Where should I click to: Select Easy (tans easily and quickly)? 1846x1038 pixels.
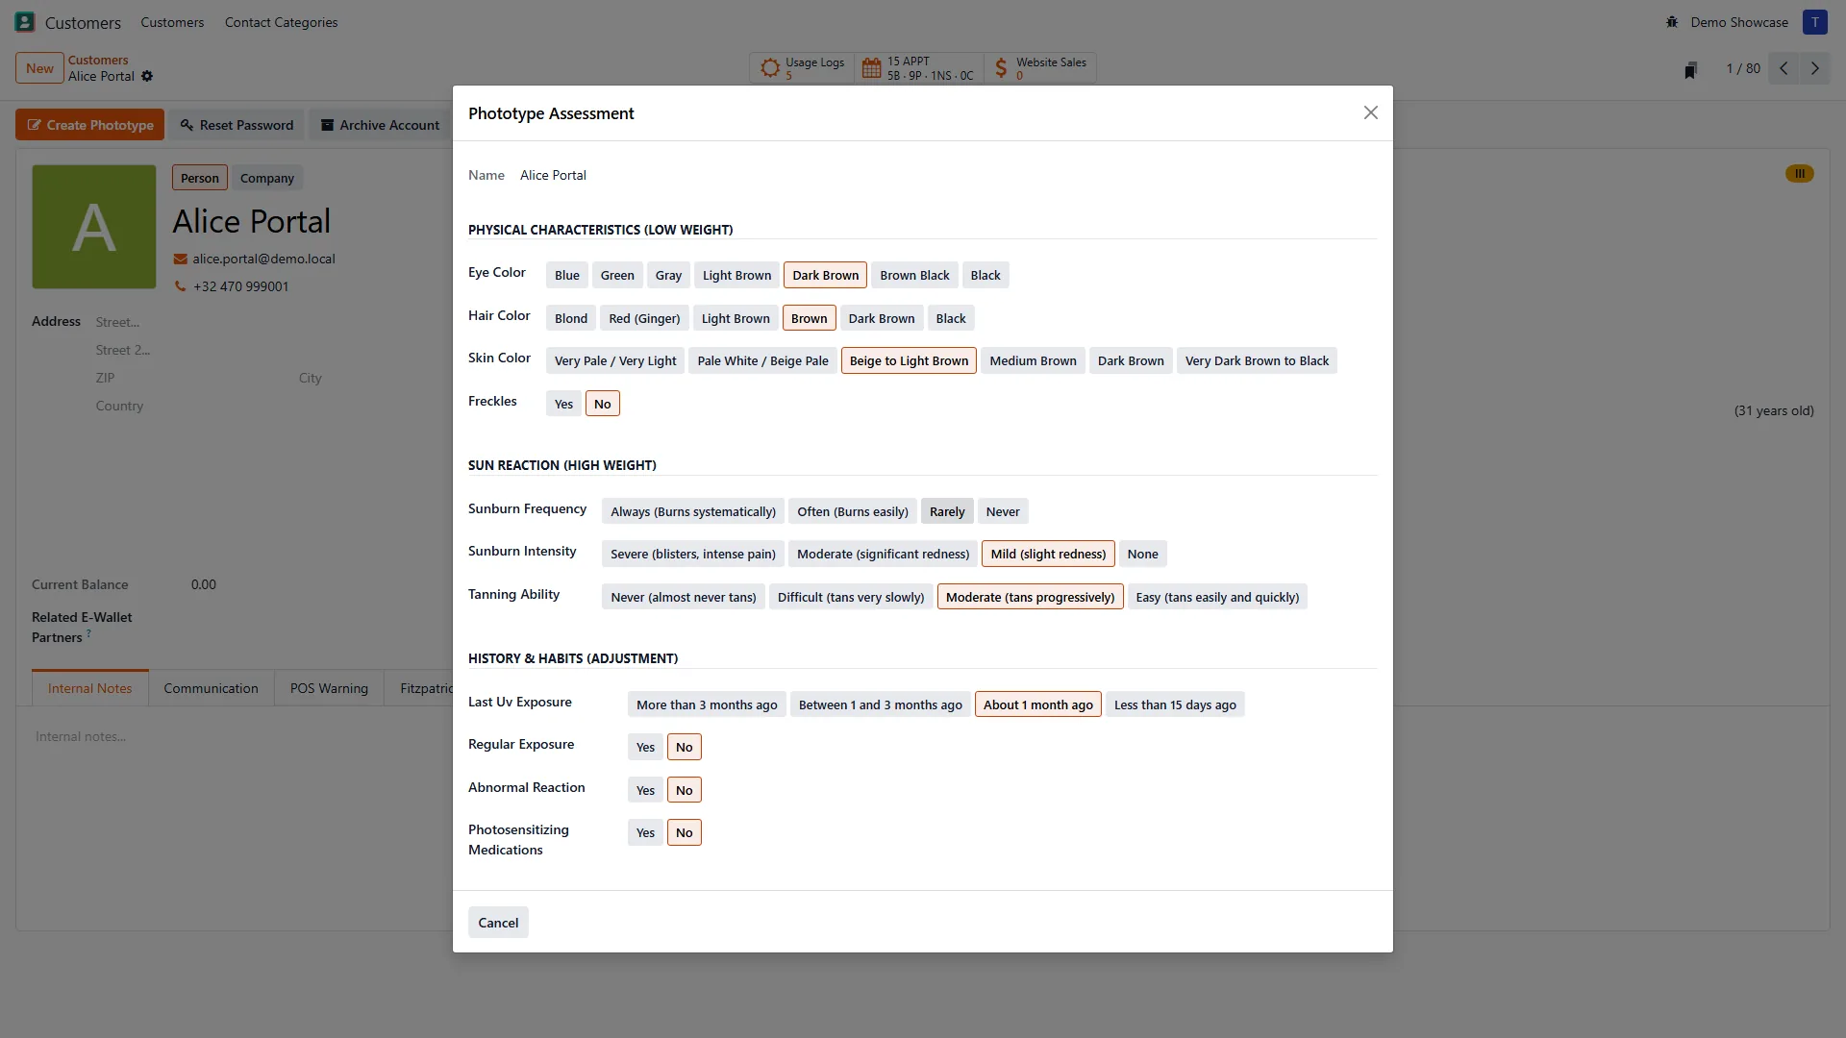[x=1217, y=598]
